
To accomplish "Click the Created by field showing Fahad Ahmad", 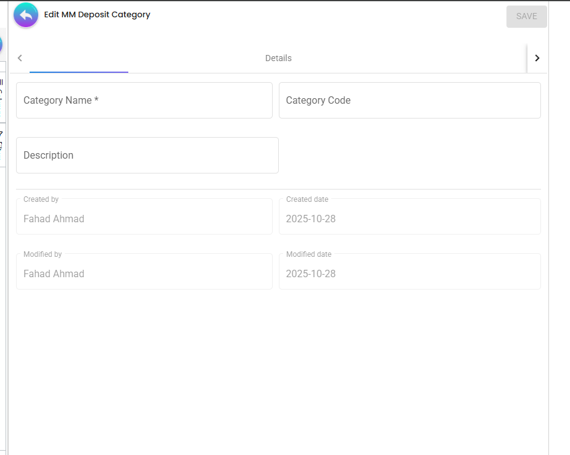I will pos(144,216).
